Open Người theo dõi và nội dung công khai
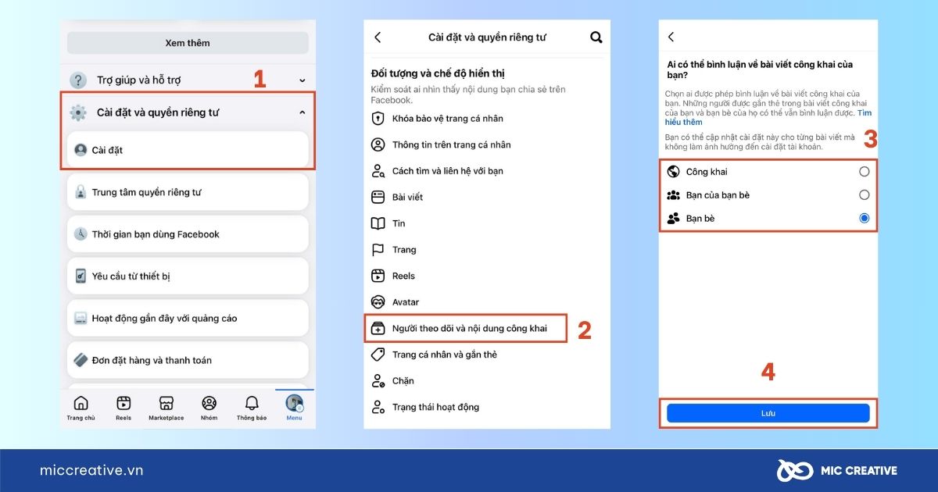Screen dimensions: 938x492 tap(465, 329)
